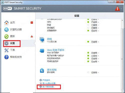Click the vertical scrollbar thumb in settings
Viewport: 125px width, 93px height.
point(122,59)
